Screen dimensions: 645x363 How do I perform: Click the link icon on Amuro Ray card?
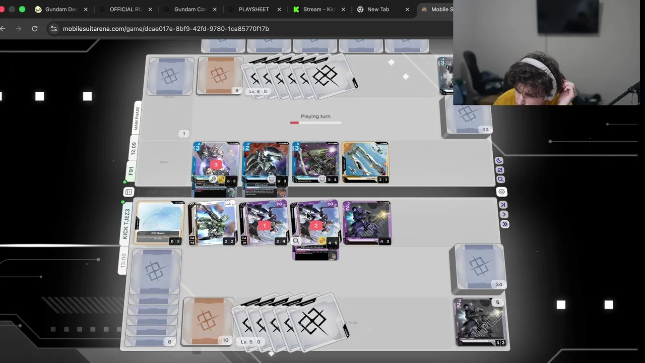(x=221, y=179)
